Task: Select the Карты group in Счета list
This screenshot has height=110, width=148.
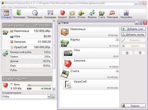Action: 89,43
